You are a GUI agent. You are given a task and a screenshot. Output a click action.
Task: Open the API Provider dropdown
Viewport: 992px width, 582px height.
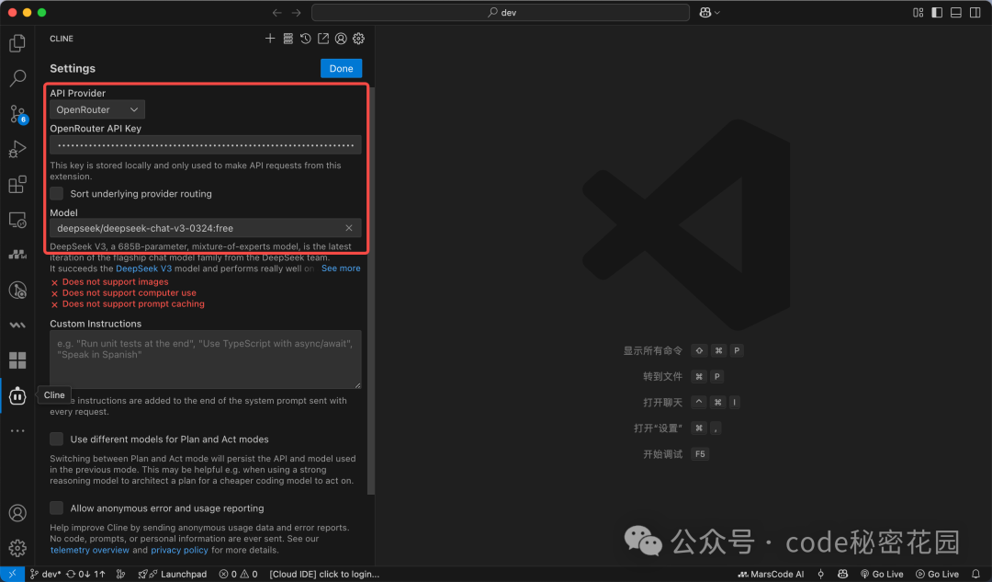pos(96,108)
